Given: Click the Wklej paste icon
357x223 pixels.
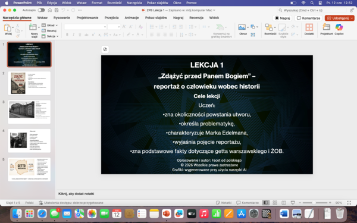Looking at the screenshot, I should click(8, 28).
